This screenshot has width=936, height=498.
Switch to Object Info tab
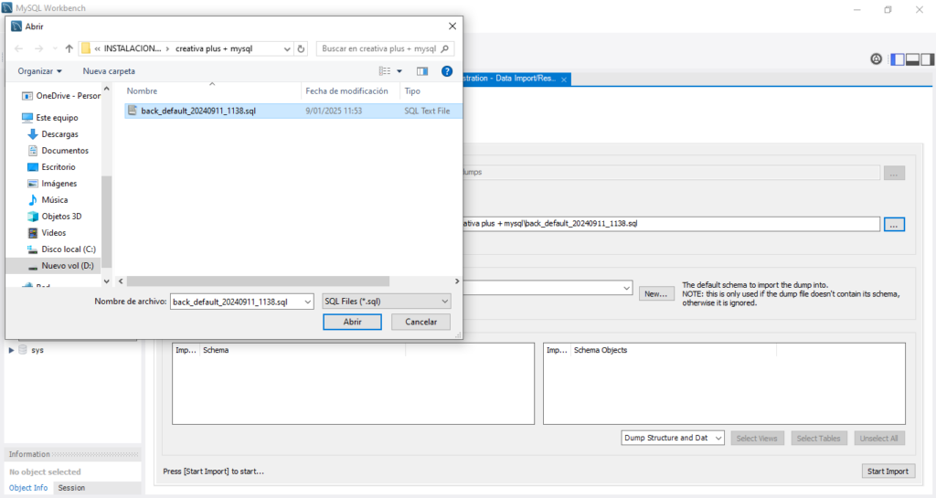28,488
